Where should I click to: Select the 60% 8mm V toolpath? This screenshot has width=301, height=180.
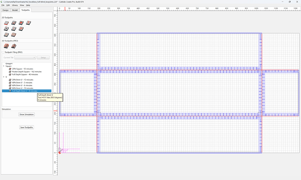tap(22, 85)
